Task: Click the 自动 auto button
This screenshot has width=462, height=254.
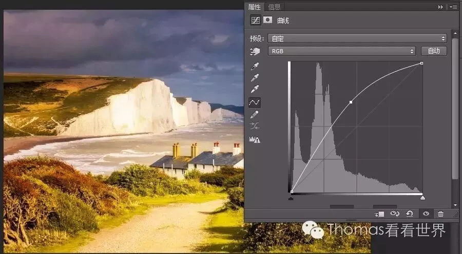Action: tap(434, 51)
